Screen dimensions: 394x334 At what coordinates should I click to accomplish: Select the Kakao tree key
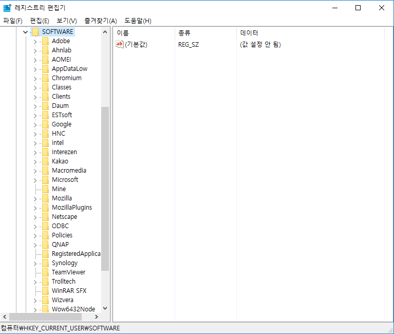[x=60, y=161]
